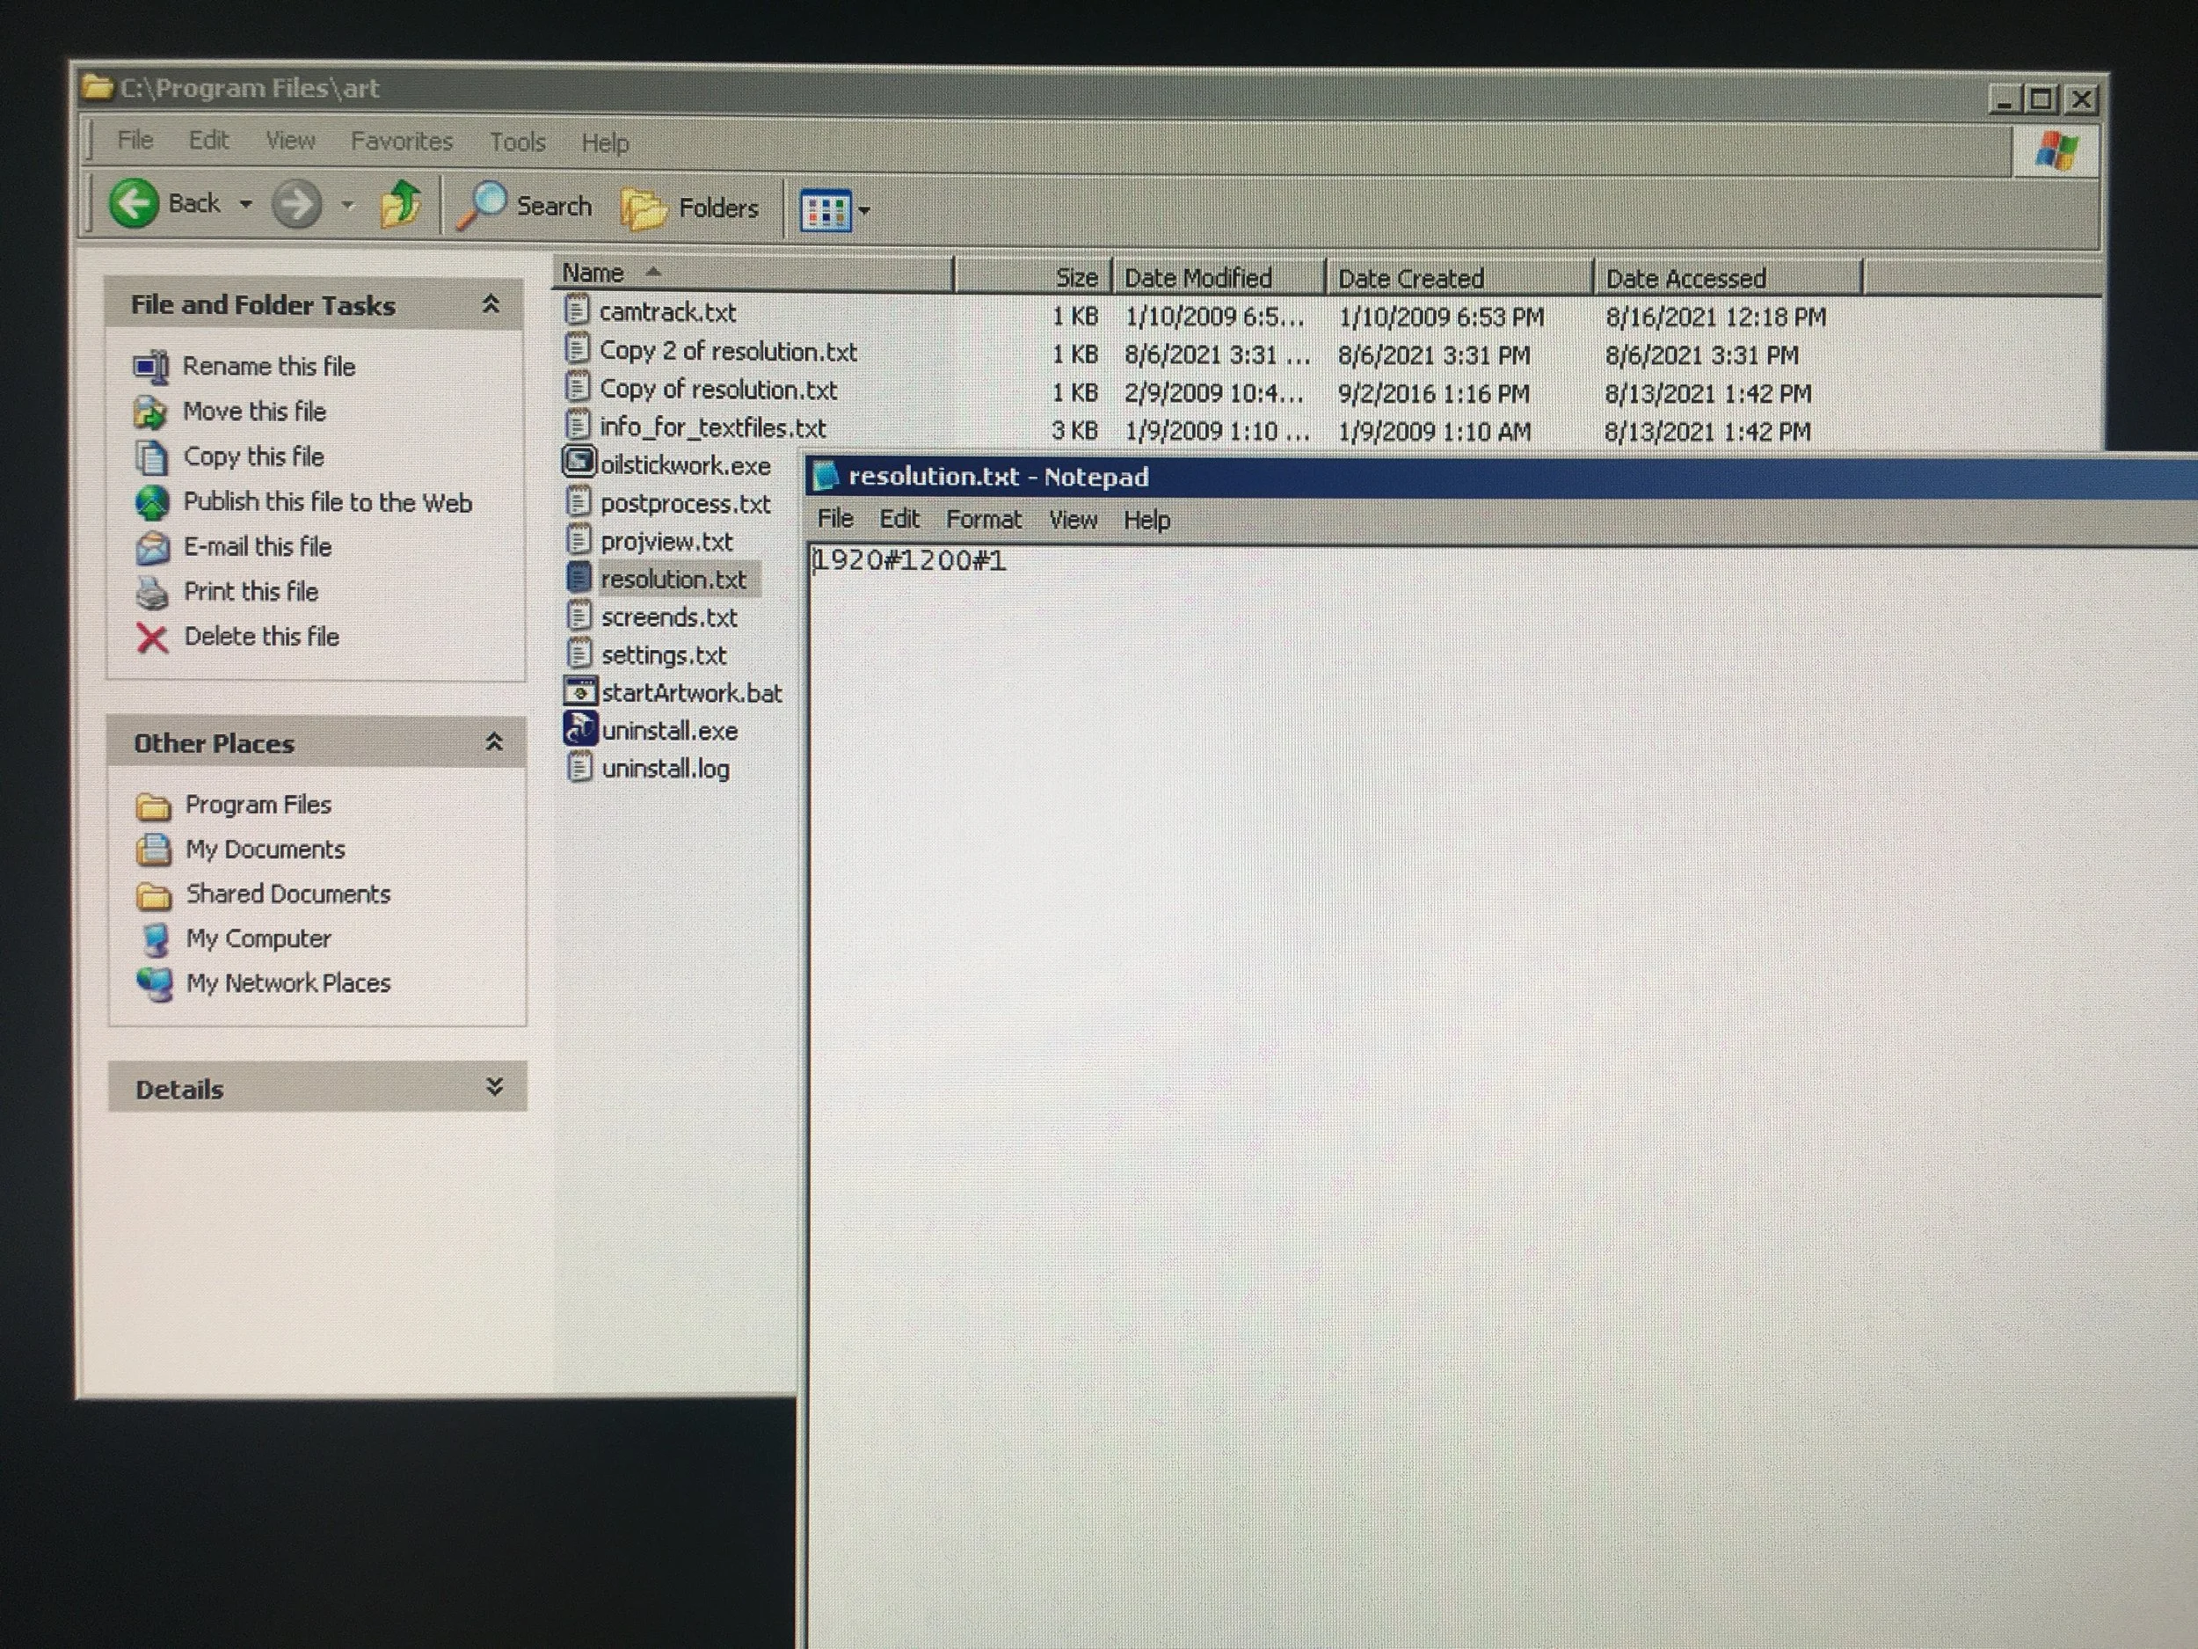Expand the Details panel
This screenshot has width=2198, height=1649.
click(x=494, y=1086)
